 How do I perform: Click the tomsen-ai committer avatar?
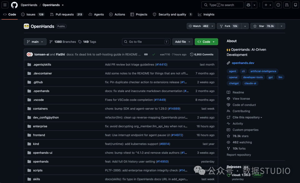[29, 55]
